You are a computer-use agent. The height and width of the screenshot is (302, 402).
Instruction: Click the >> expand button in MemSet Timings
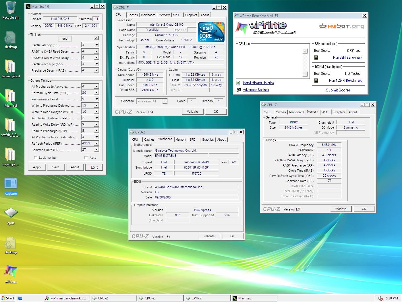(x=96, y=38)
